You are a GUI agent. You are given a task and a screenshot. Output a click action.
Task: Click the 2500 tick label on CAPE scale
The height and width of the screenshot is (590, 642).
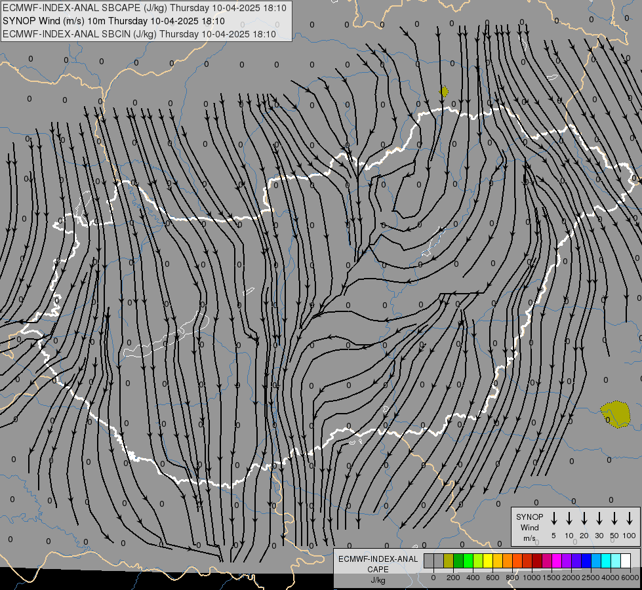[x=591, y=578]
